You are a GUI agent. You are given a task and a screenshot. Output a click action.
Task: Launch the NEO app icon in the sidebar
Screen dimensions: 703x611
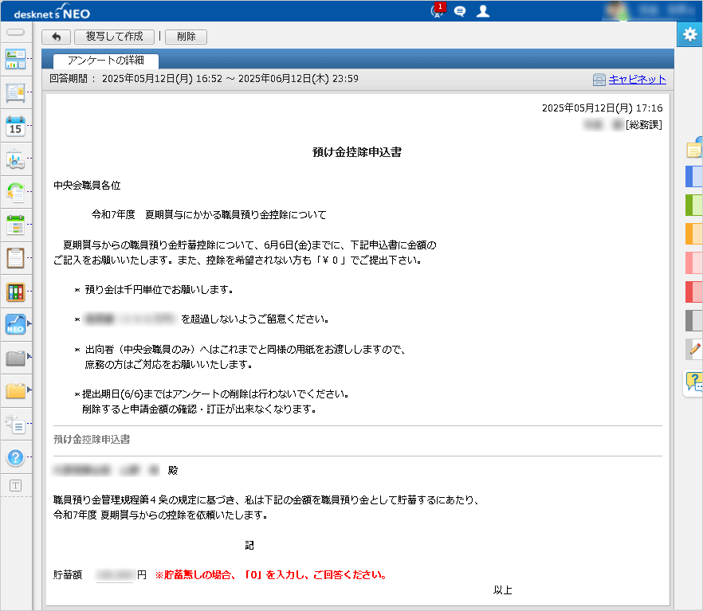point(14,324)
